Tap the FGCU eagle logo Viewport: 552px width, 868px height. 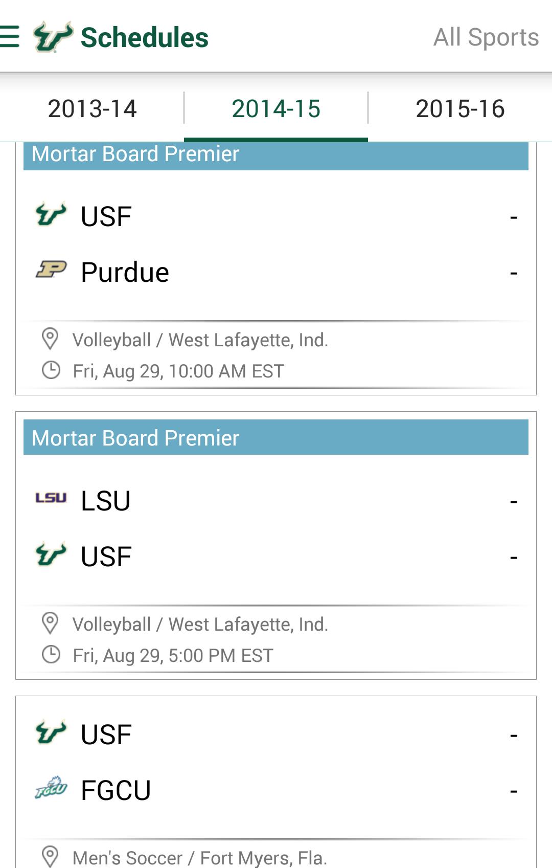tap(51, 788)
